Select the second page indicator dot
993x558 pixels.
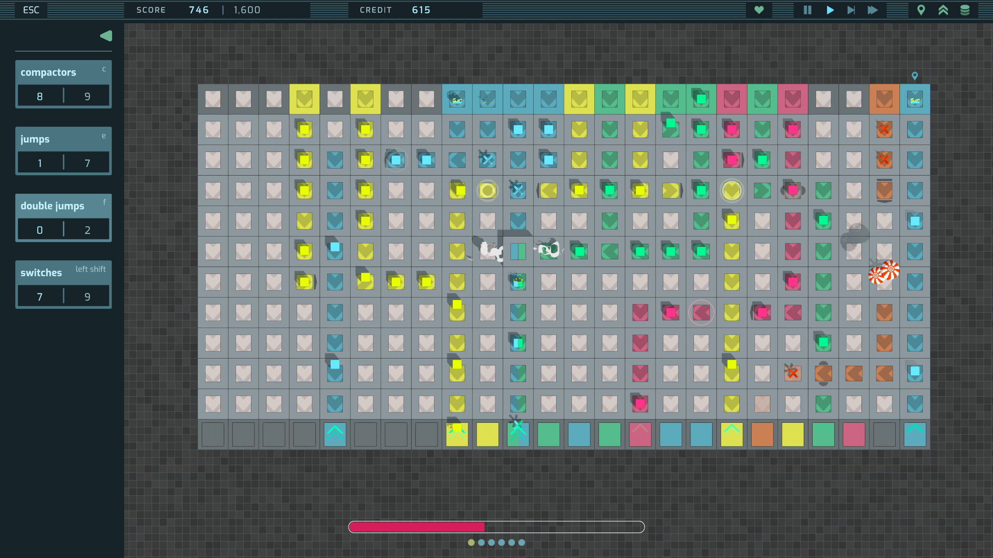click(x=481, y=543)
